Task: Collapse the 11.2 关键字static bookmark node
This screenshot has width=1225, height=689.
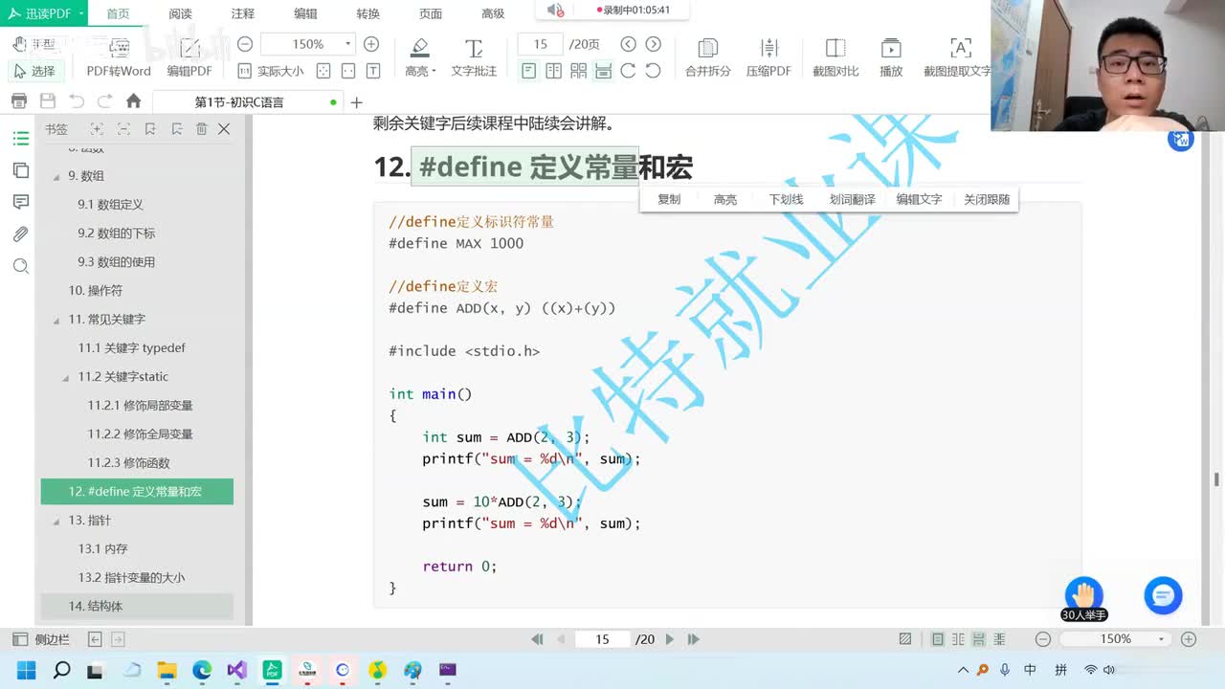Action: [65, 377]
